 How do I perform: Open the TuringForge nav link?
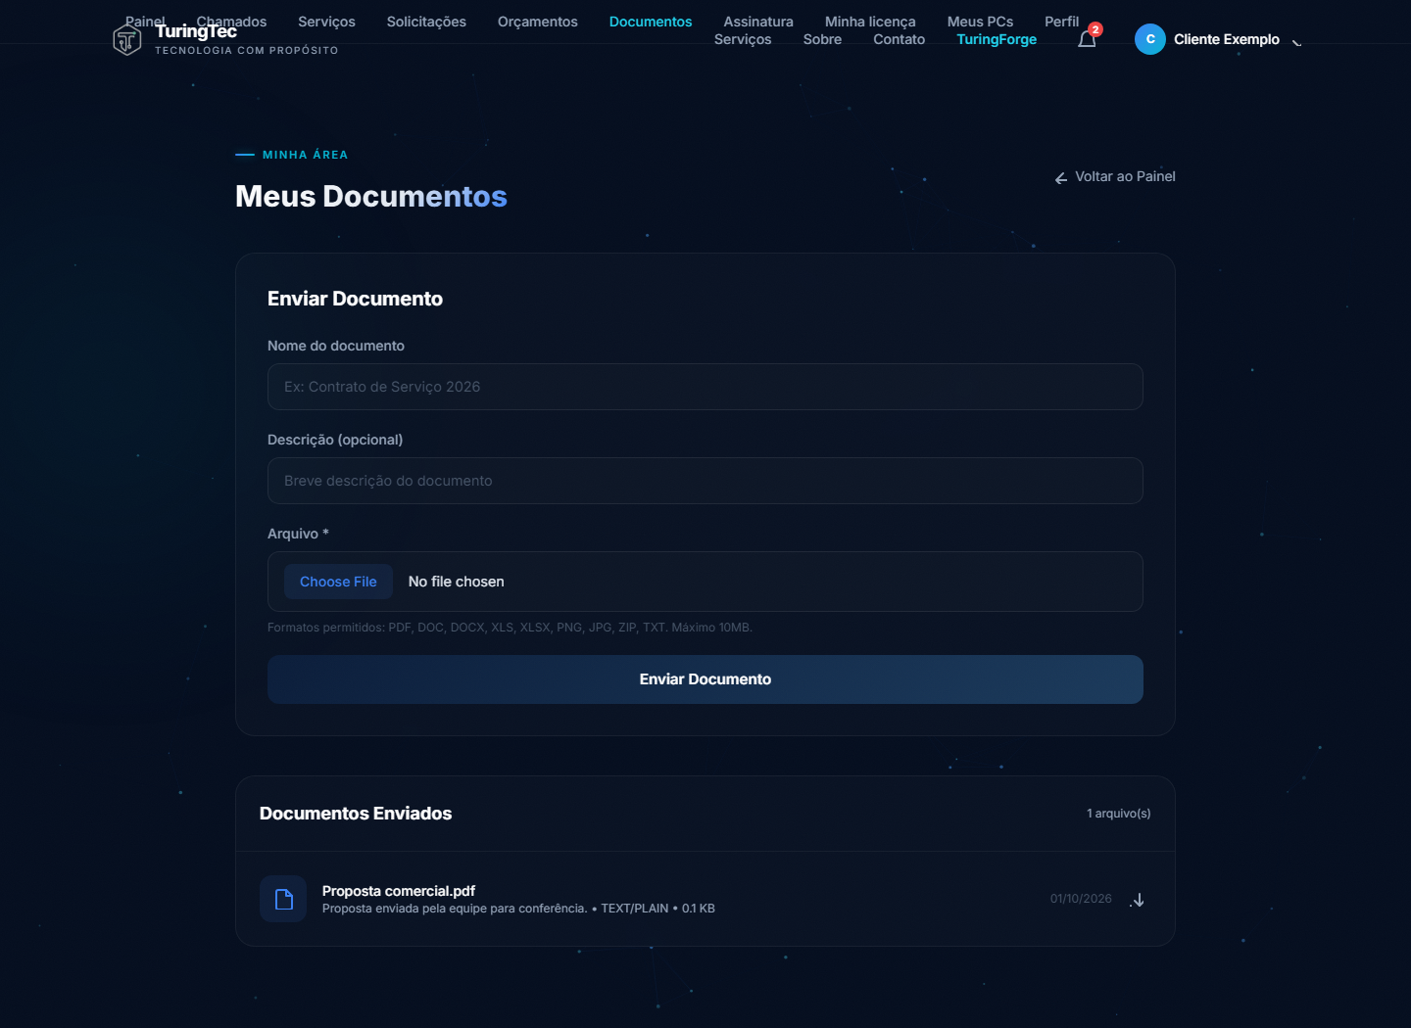(x=997, y=39)
